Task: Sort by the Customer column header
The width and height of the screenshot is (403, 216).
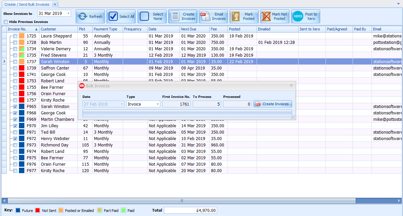Action: [x=48, y=29]
